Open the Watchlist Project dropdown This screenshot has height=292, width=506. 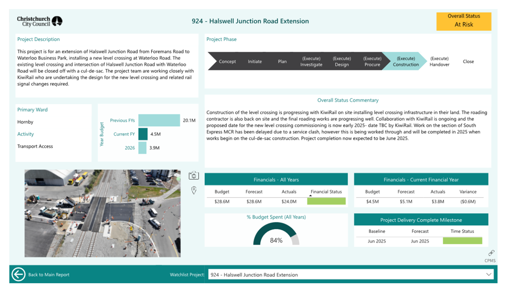coord(351,275)
